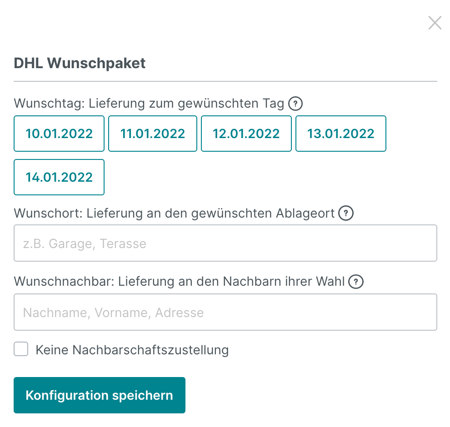Open help icon next to Wunschtag
450x427 pixels.
tap(296, 104)
